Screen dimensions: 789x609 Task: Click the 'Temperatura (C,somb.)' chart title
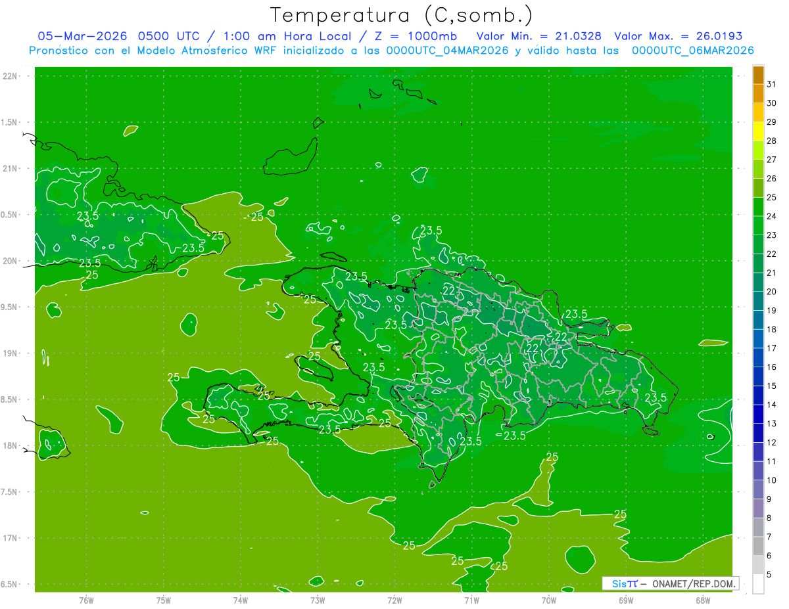pyautogui.click(x=402, y=15)
